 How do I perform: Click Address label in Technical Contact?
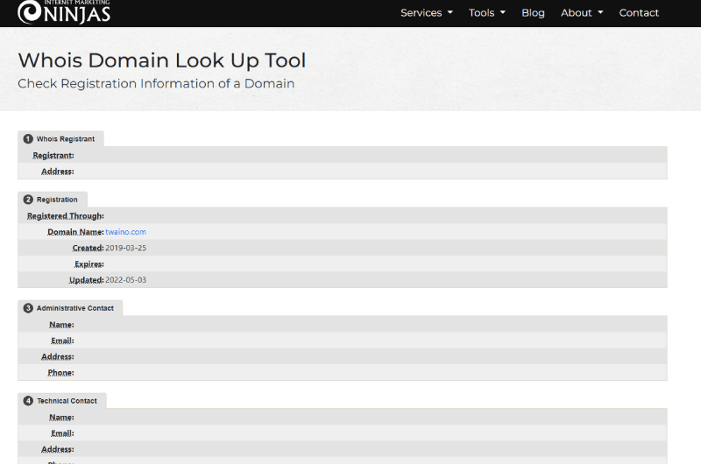[58, 449]
